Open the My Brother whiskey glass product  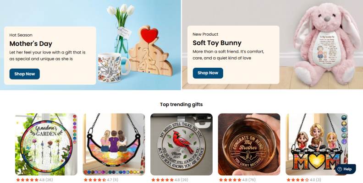[249, 144]
